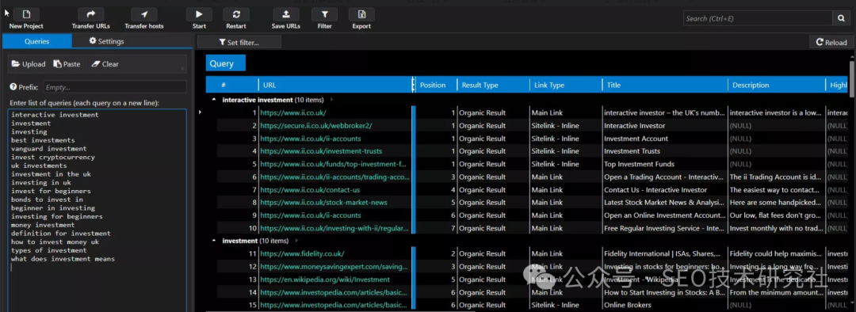The image size is (856, 312).
Task: Open the Filter funnel in the toolbar
Action: click(324, 15)
